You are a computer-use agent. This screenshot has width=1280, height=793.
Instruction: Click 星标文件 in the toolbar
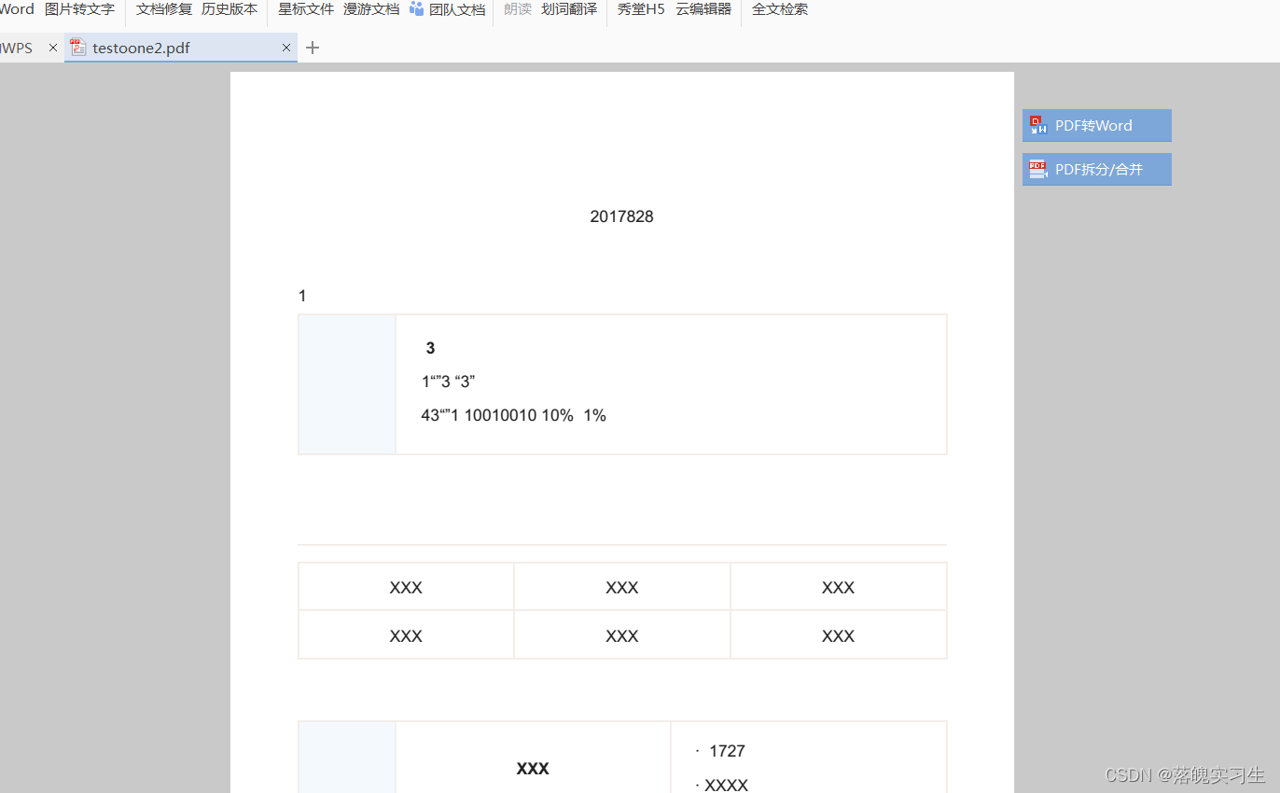(x=306, y=9)
